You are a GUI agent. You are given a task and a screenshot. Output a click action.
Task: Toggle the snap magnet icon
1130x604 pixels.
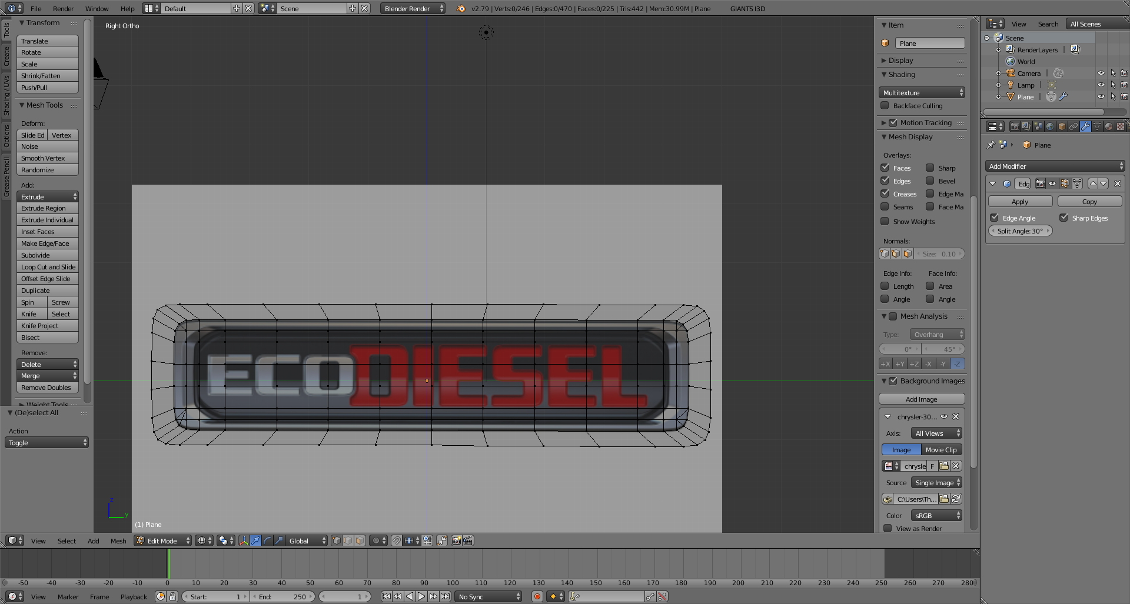click(397, 540)
